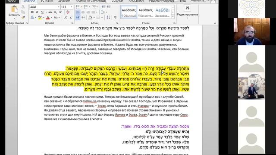Switch to РЕЦЕНЗИРОВАНИЕ tab
Screen dimensions: 276x155
[162, 1]
